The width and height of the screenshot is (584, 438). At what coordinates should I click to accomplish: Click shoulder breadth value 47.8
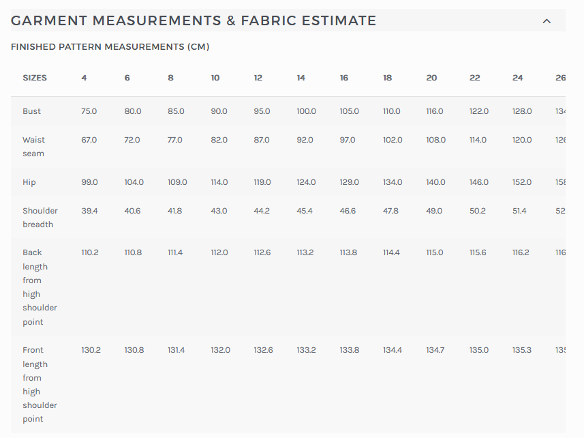click(390, 211)
